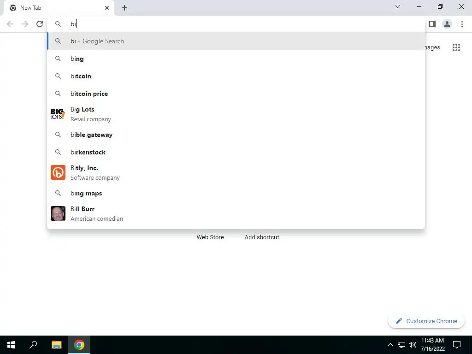
Task: Open the notification center icon
Action: pos(457,345)
